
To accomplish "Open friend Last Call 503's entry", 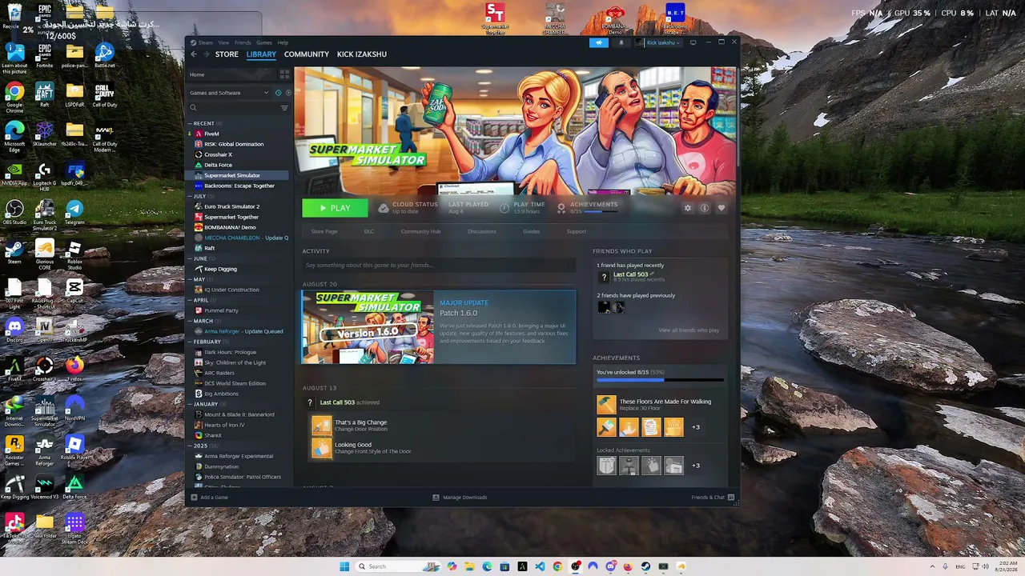I will point(630,276).
